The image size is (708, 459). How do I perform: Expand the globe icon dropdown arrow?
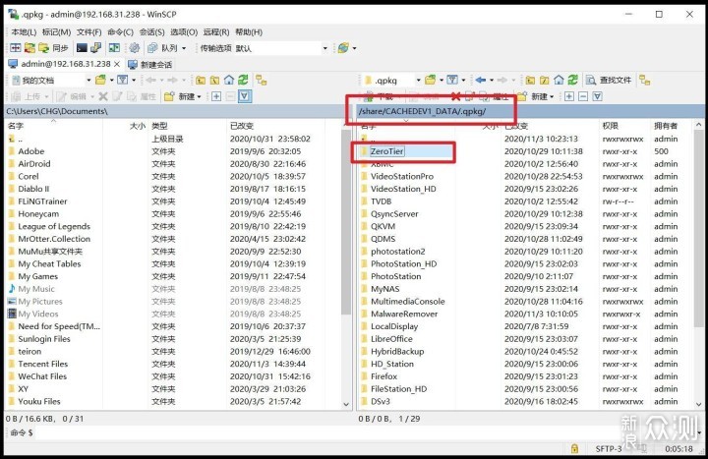(354, 48)
